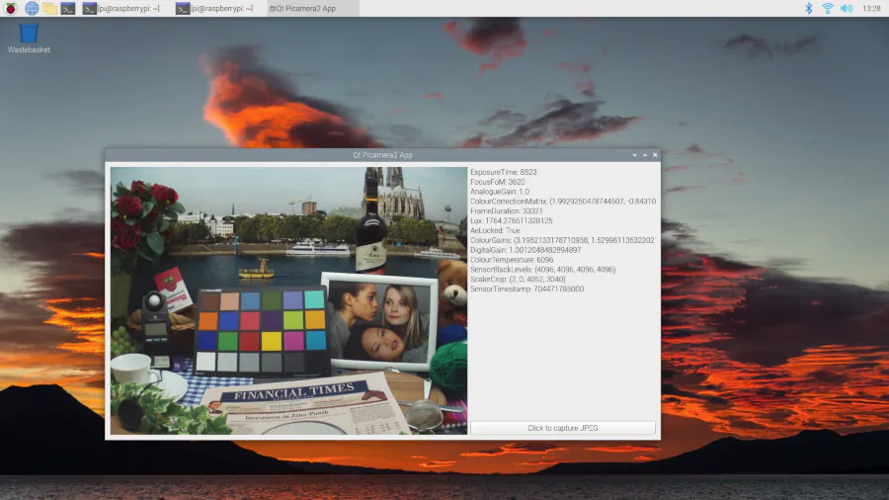
Task: Open the Wi-Fi network tray icon
Action: [x=827, y=8]
